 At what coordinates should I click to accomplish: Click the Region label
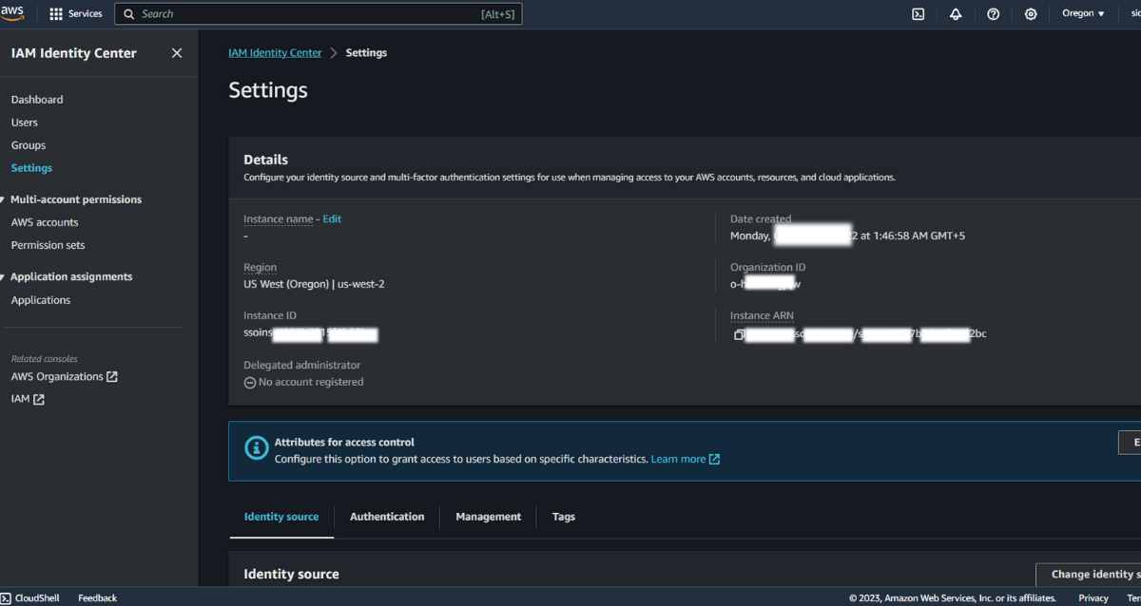(260, 268)
